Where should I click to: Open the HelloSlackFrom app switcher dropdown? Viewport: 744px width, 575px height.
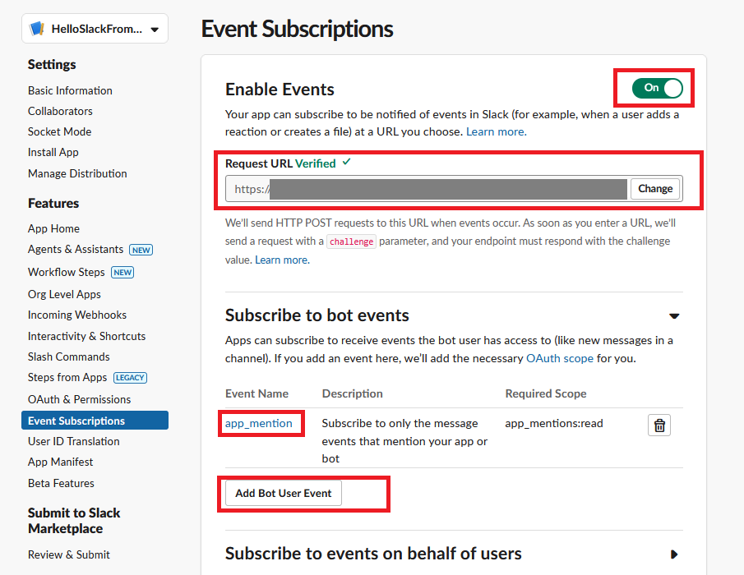tap(95, 29)
